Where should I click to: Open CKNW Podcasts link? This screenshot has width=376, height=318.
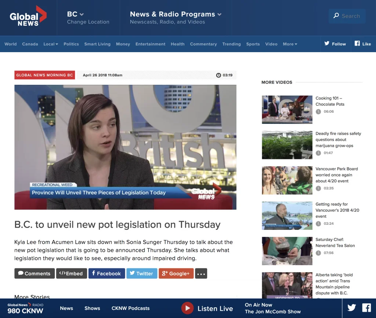130,308
